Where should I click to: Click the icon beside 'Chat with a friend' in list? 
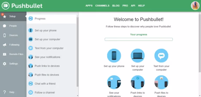coord(31,84)
